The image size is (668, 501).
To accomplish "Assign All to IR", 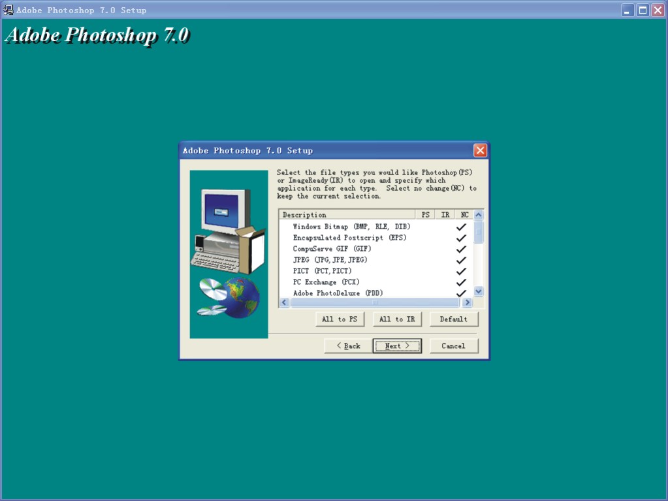I will pyautogui.click(x=397, y=319).
